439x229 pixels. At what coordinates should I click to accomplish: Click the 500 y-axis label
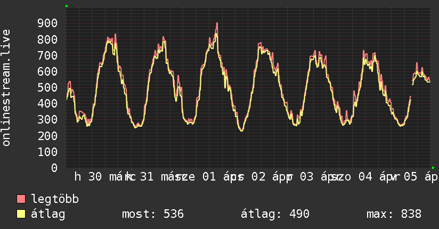(x=47, y=88)
